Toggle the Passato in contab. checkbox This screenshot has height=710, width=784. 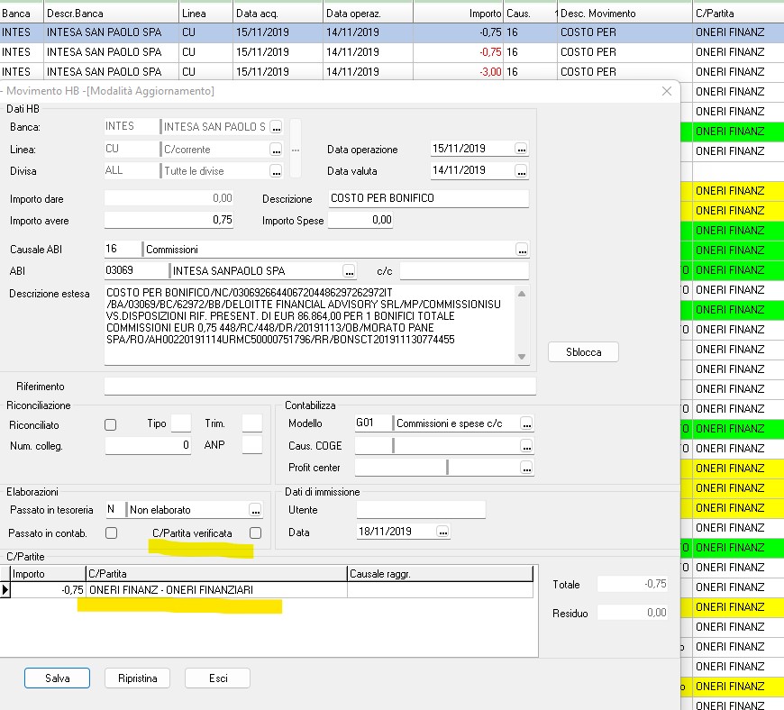111,533
